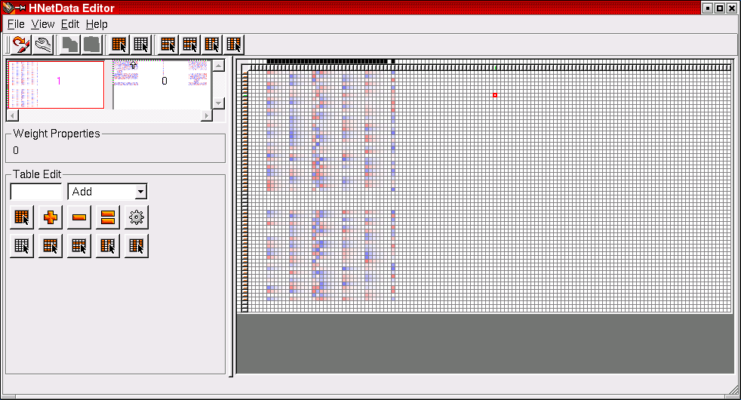741x400 pixels.
Task: Click the Table Edit value input field
Action: [36, 192]
